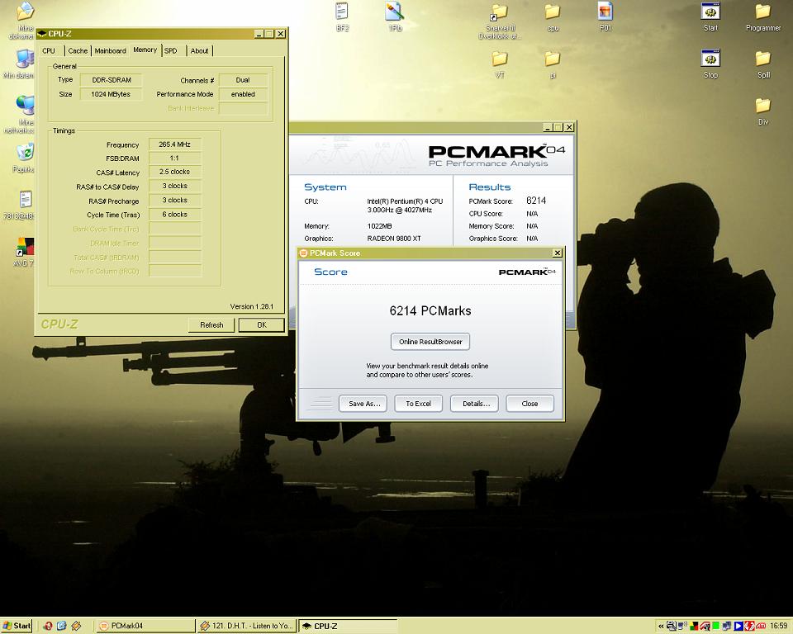Viewport: 793px width, 634px height.
Task: Click the 6214 PCMark Score result value
Action: pos(536,201)
